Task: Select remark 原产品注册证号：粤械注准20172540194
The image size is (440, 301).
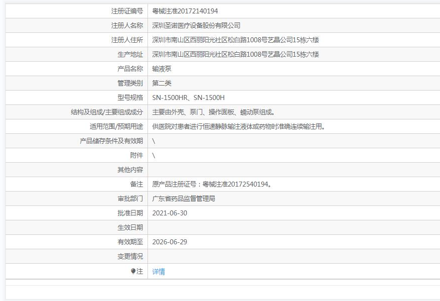Action: (212, 184)
